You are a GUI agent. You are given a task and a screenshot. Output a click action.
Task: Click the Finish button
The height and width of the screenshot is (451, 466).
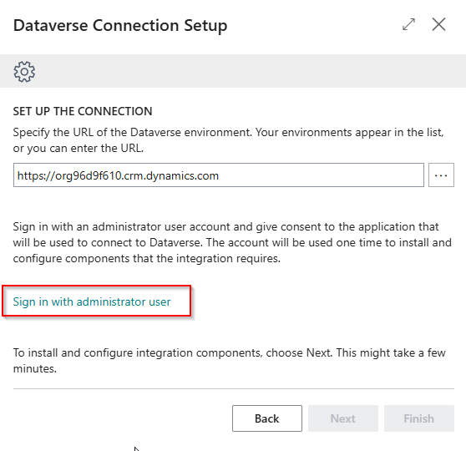[x=419, y=418]
